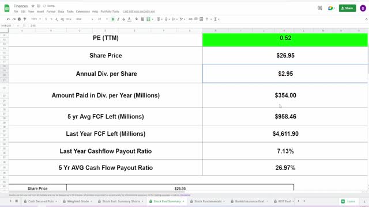Open Weighted Grade tab menu arrow

click(91, 201)
